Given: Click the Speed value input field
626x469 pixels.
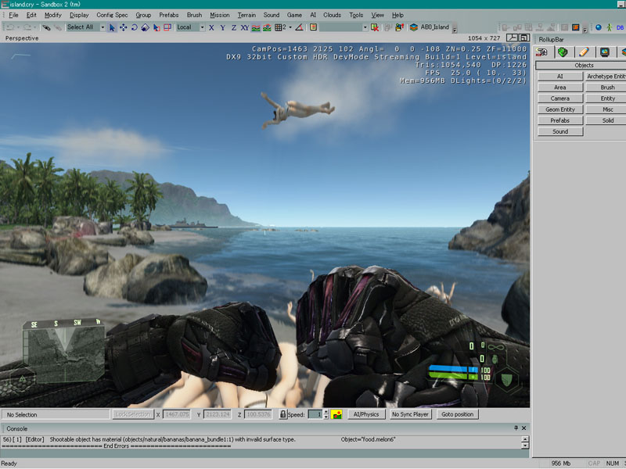Looking at the screenshot, I should pos(315,414).
